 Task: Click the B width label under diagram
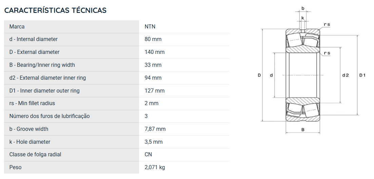303,130
